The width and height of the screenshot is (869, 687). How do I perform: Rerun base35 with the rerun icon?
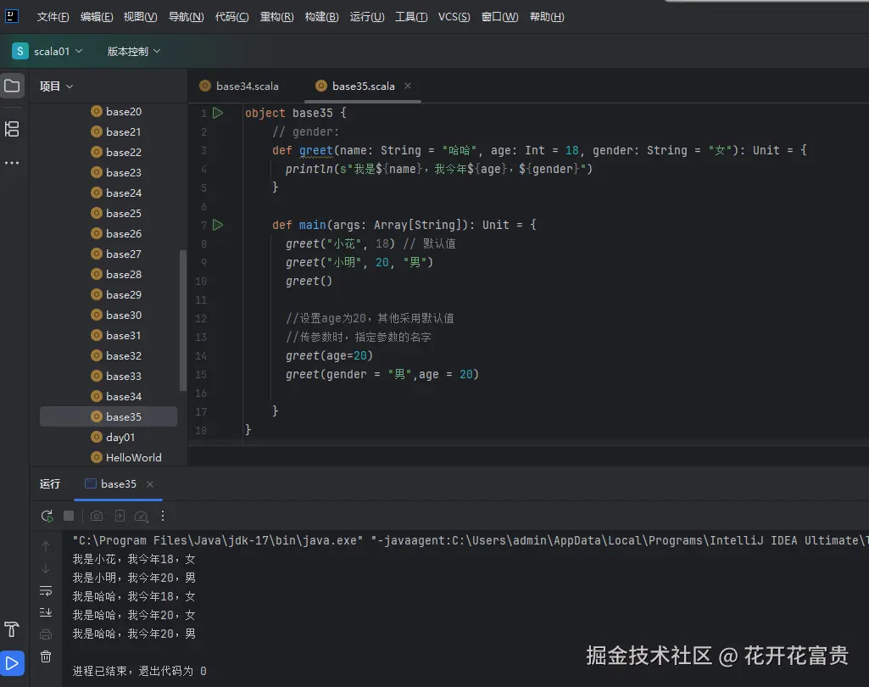click(47, 517)
